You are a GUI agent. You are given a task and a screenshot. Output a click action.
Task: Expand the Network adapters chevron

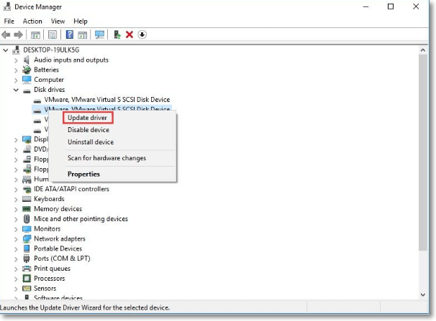[x=16, y=239]
